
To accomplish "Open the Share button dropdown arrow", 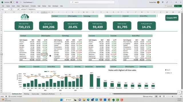I will pos(181,6).
